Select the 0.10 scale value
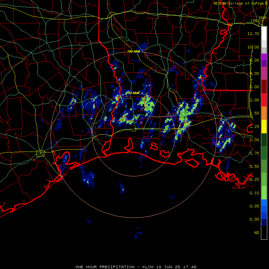This screenshot has width=269, height=269. tap(254, 193)
